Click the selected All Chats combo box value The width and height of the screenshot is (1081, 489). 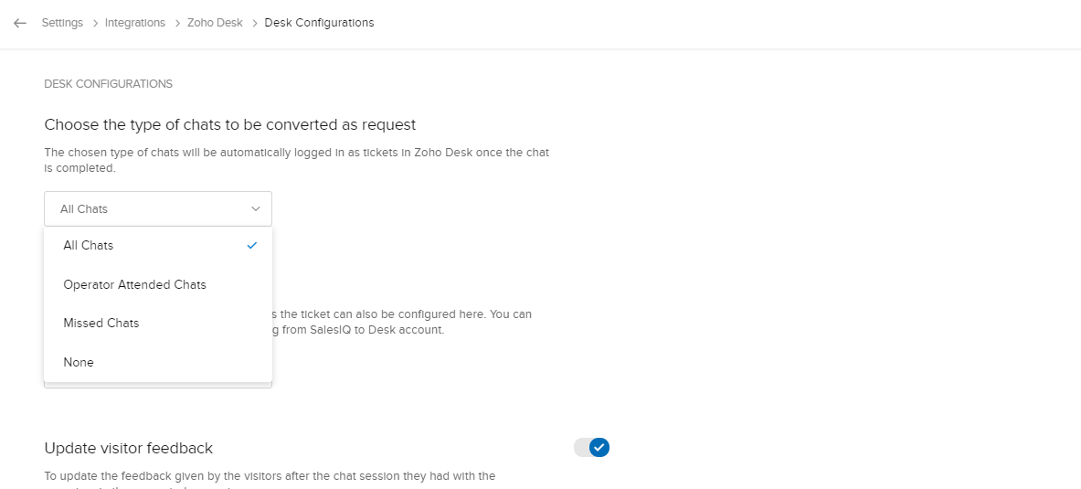(x=84, y=208)
